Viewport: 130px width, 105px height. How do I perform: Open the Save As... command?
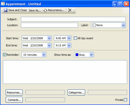(35, 10)
